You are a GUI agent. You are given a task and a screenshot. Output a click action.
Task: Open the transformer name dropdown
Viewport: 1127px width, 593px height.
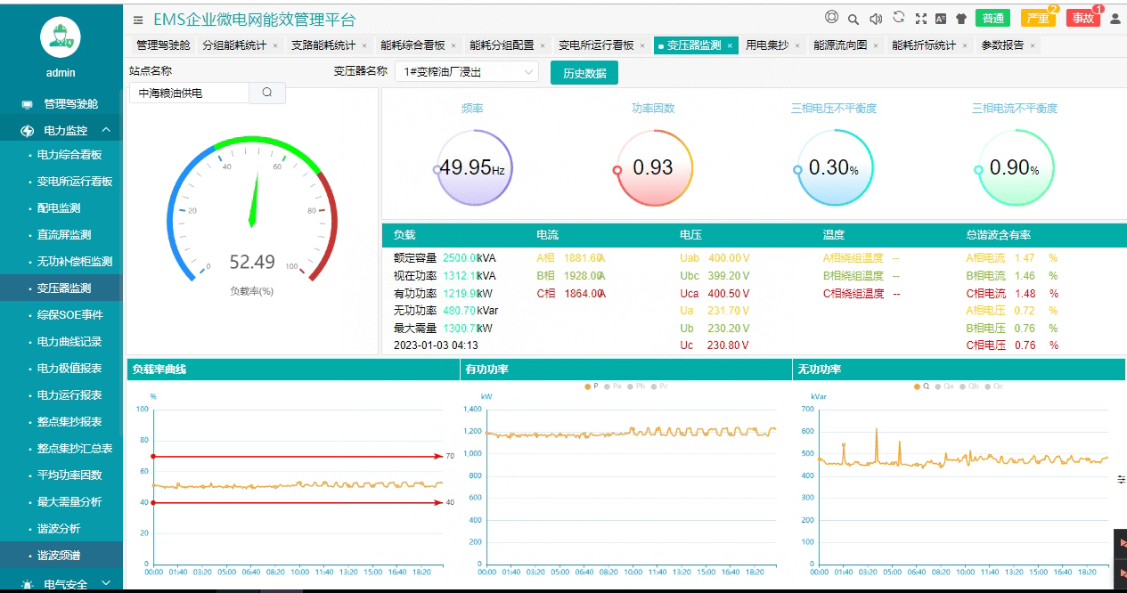click(x=466, y=72)
